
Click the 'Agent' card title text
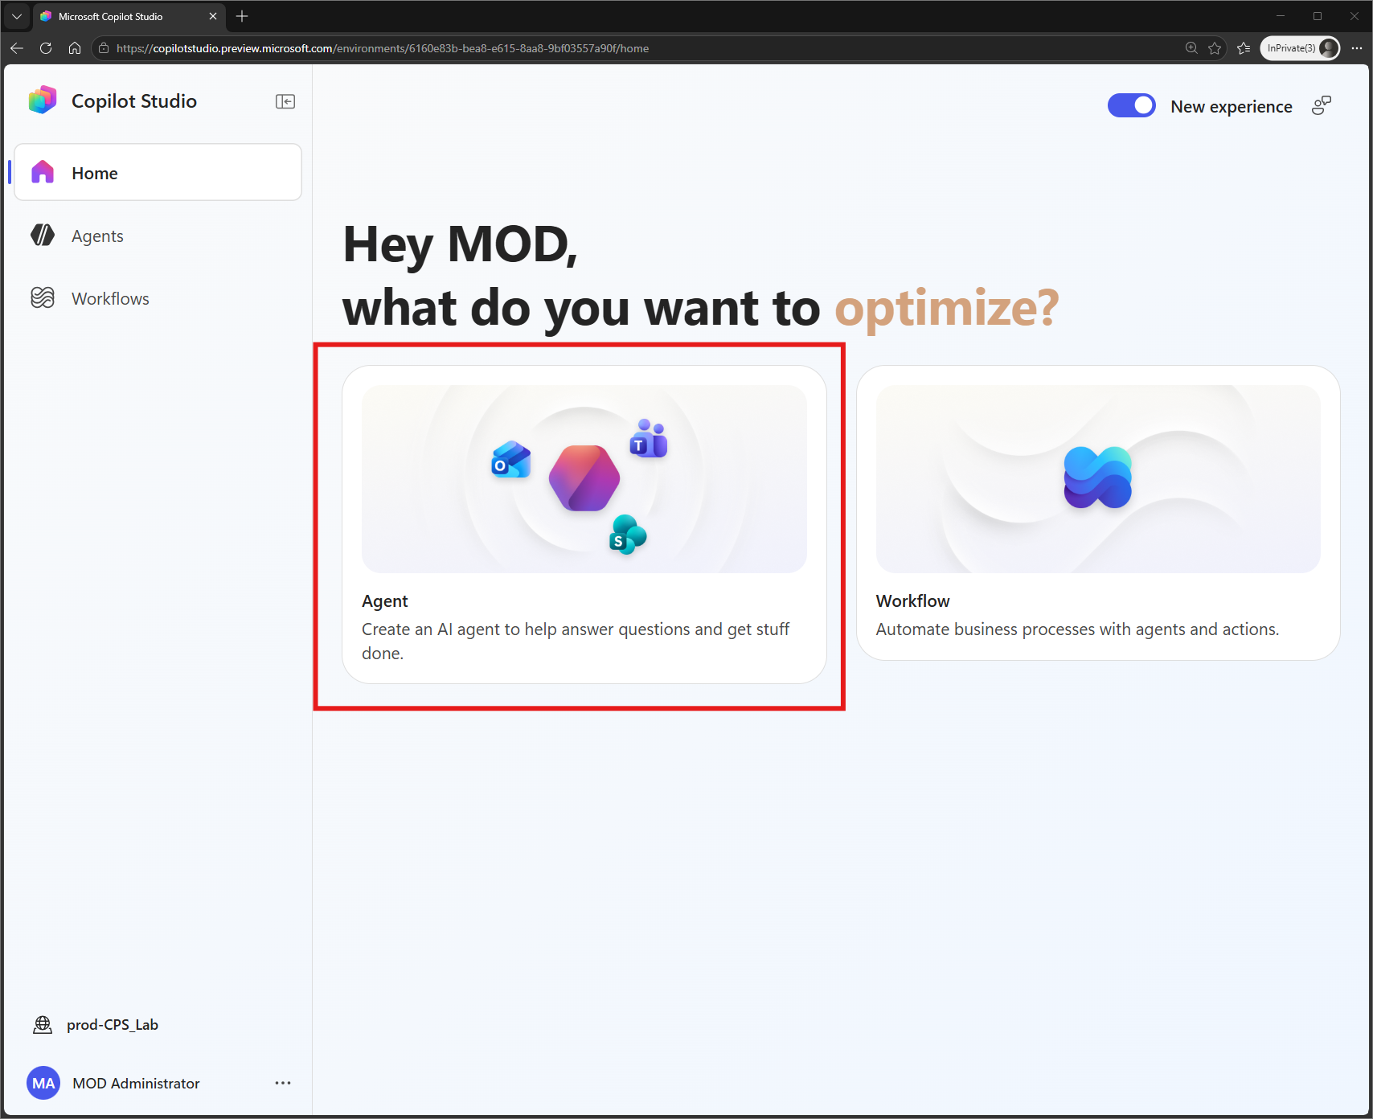pyautogui.click(x=385, y=600)
